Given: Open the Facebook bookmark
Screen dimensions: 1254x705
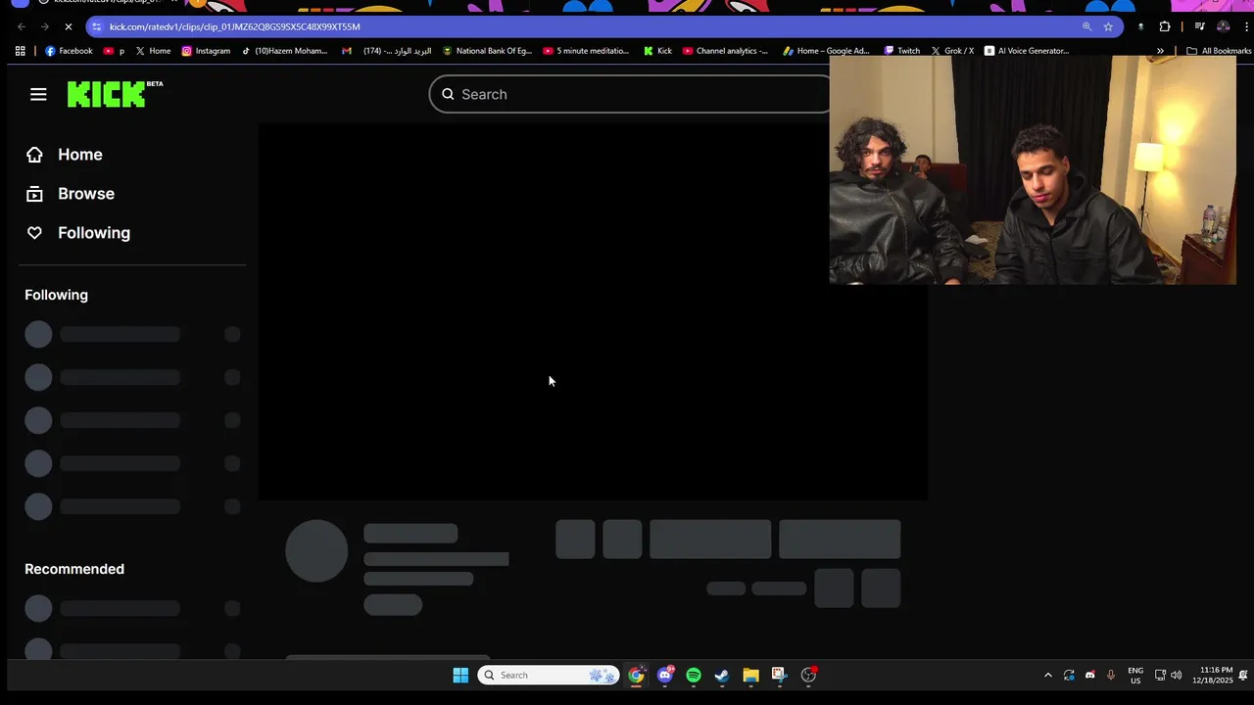Looking at the screenshot, I should click(x=69, y=51).
